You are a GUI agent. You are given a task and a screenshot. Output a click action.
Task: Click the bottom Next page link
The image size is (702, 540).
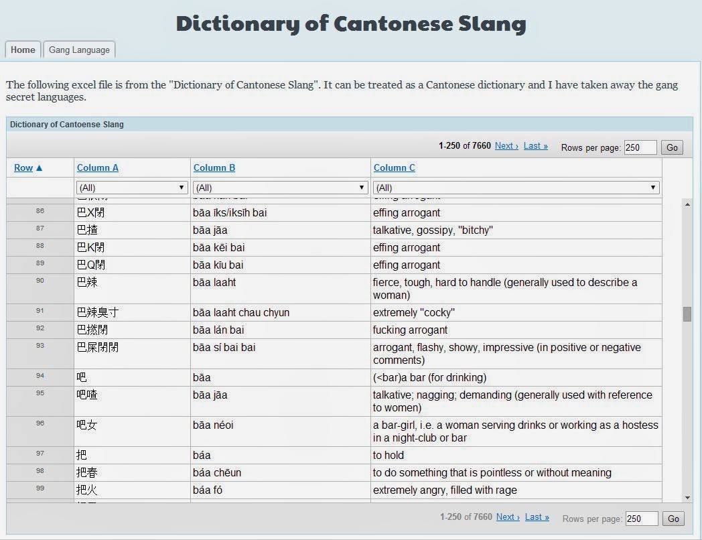point(507,517)
